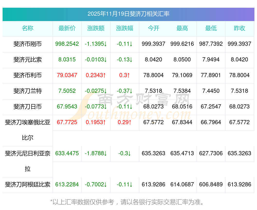
Task: Click change amount -1.1395↓
Action: coord(96,44)
